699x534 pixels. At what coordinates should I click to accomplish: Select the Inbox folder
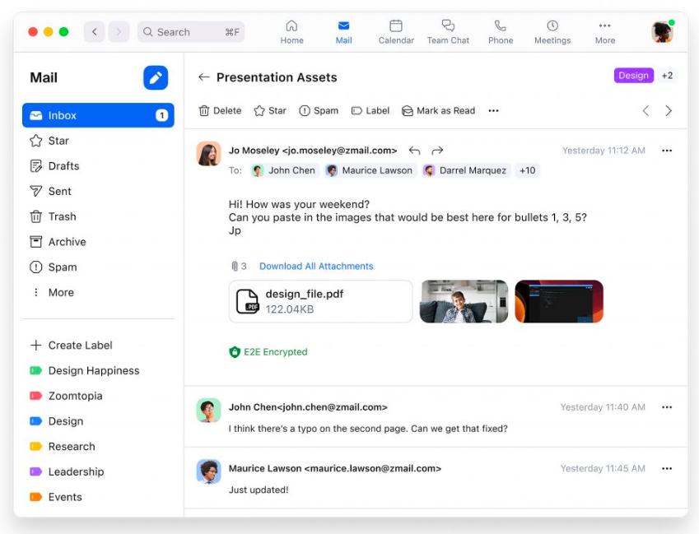pyautogui.click(x=98, y=115)
